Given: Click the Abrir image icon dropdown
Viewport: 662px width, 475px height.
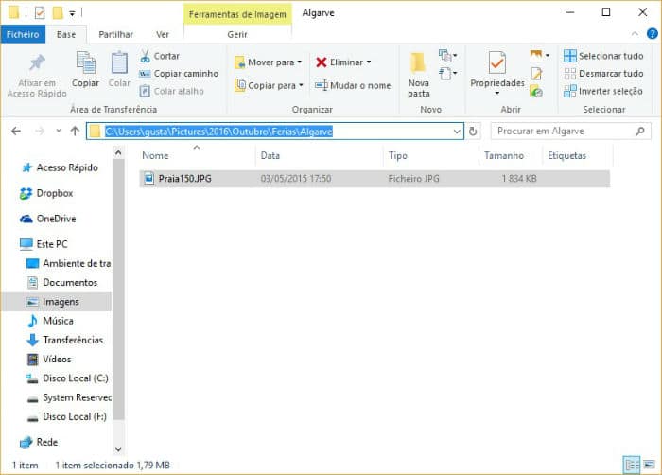Looking at the screenshot, I should point(540,55).
